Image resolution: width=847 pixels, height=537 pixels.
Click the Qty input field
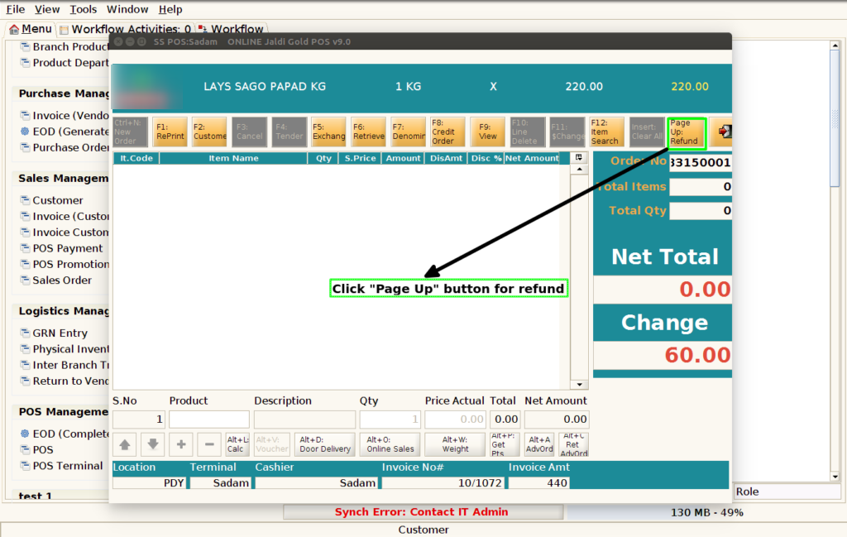[390, 420]
